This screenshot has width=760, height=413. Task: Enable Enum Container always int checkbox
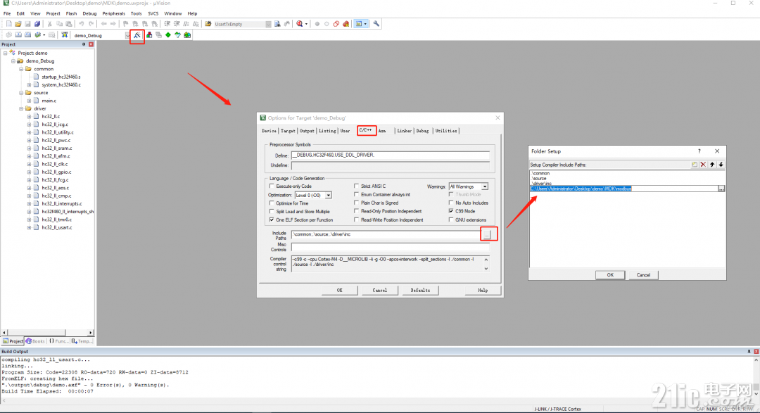pos(356,194)
